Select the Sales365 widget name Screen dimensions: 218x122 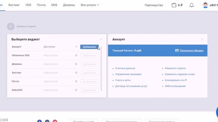click(17, 90)
